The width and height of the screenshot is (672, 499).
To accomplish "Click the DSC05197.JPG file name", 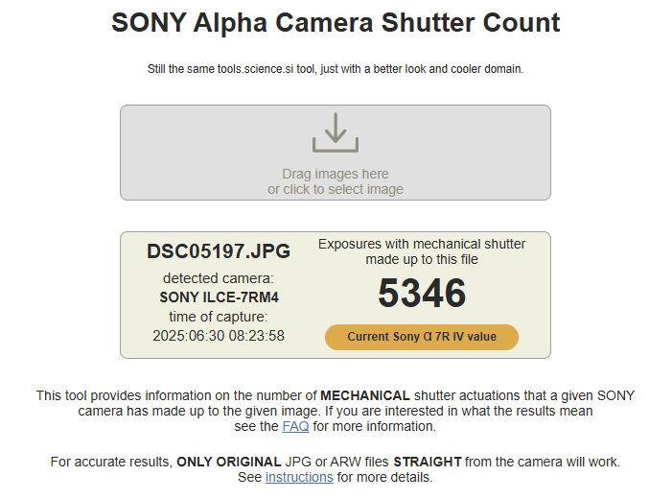I will (219, 251).
